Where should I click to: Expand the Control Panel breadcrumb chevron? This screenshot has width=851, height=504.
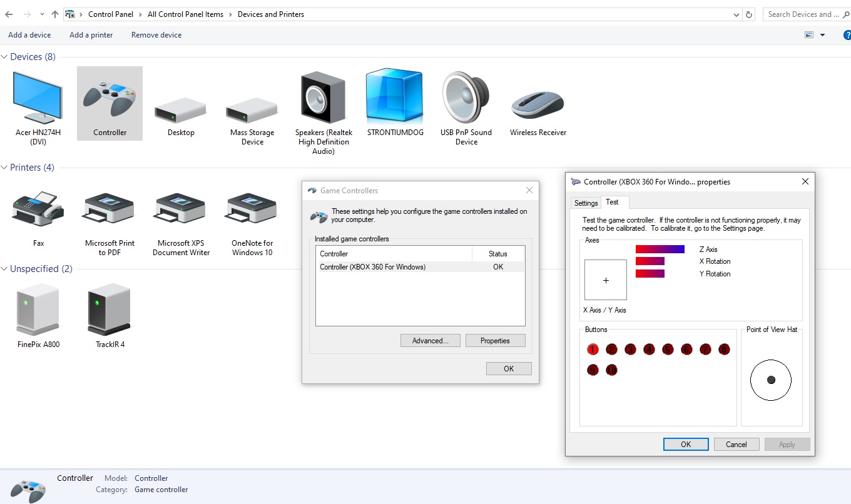[x=140, y=14]
